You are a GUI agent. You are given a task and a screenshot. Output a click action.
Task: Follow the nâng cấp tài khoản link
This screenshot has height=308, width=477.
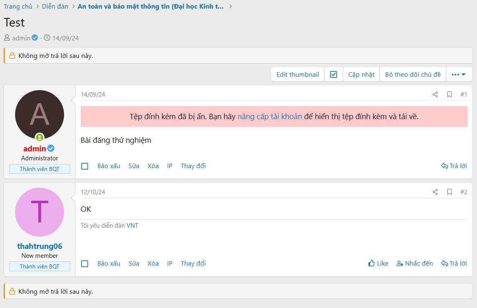point(270,117)
